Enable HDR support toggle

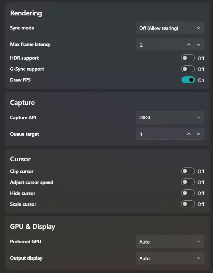188,58
